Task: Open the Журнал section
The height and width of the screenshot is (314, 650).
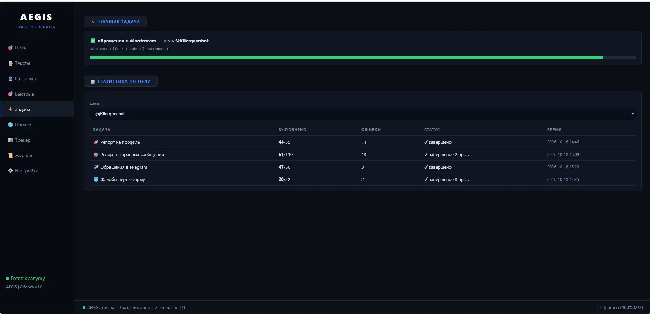Action: point(37,156)
